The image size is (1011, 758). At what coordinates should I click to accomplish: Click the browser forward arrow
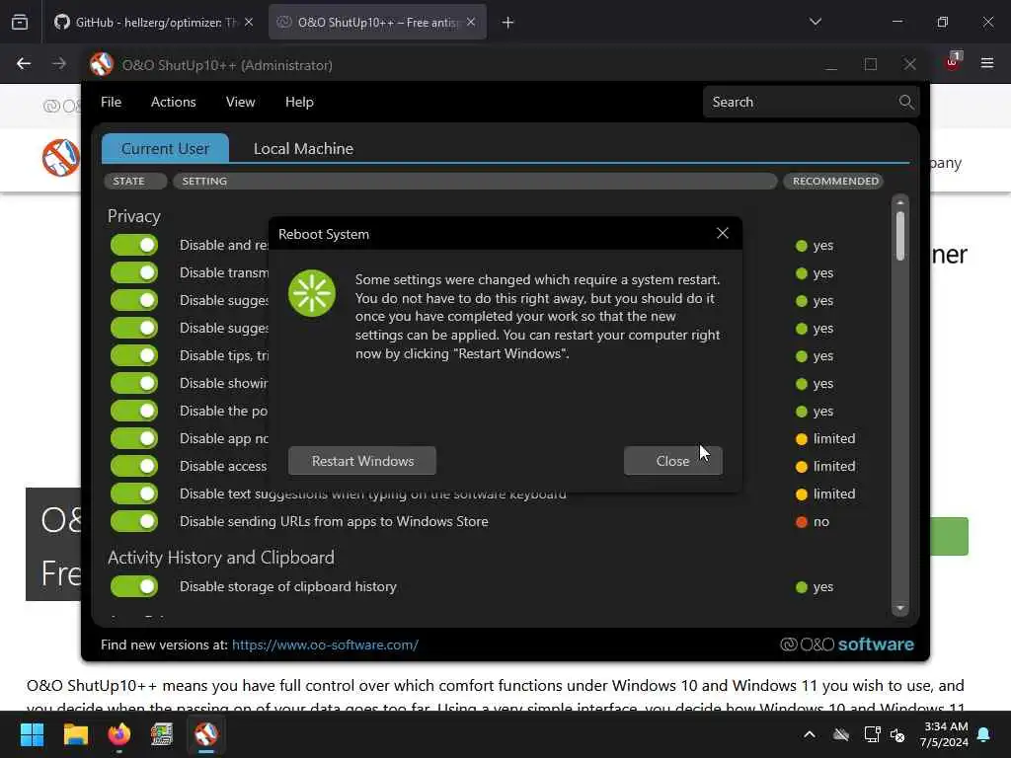[58, 64]
